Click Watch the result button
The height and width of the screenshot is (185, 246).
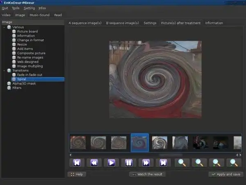(x=147, y=174)
